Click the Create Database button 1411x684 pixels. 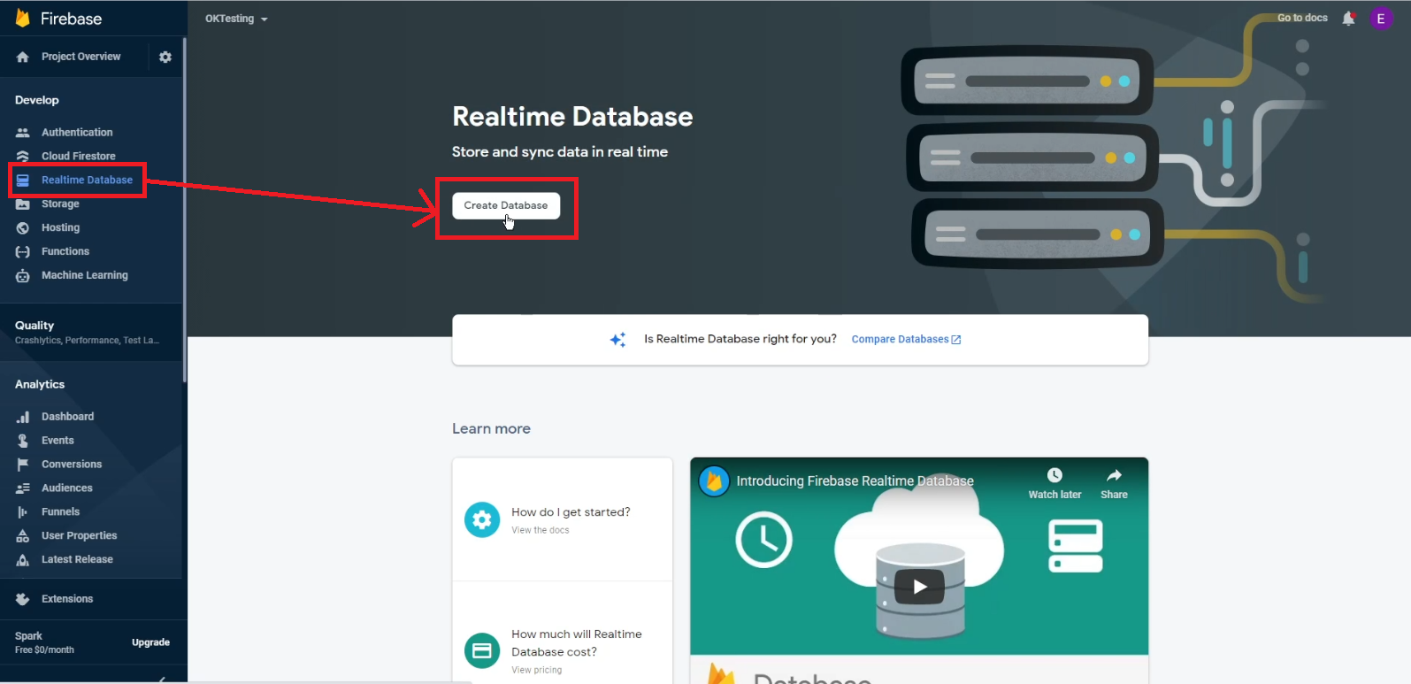506,205
